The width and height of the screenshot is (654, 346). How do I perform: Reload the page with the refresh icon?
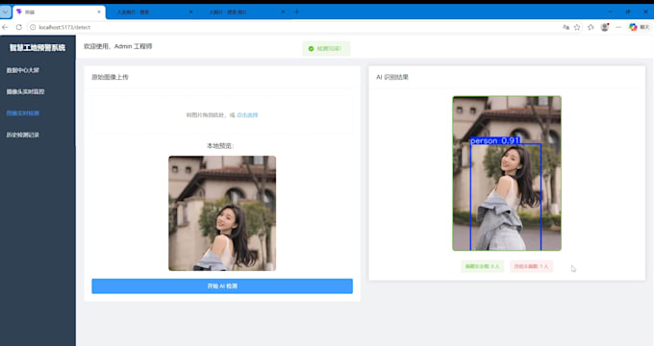19,27
